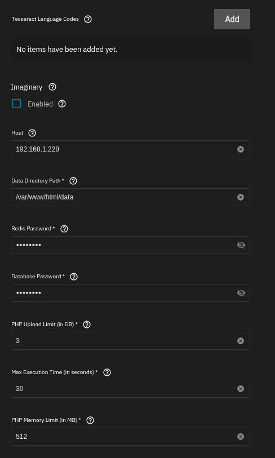Reveal the Database Password text
This screenshot has height=458, width=275.
coord(241,293)
